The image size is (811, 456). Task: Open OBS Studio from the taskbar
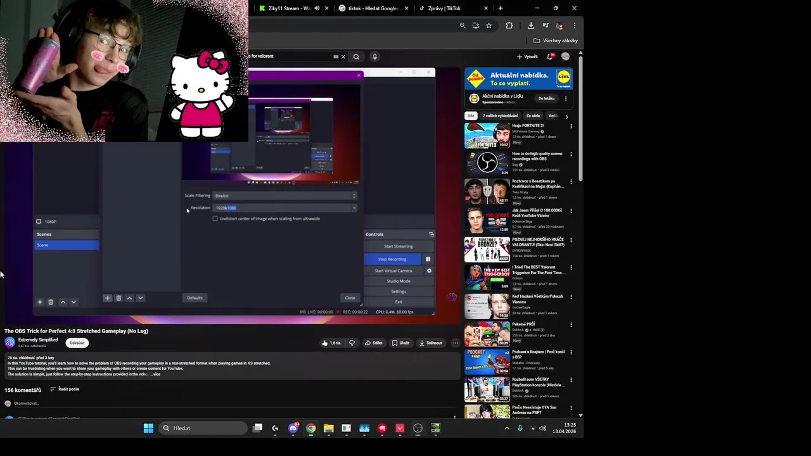[x=418, y=428]
